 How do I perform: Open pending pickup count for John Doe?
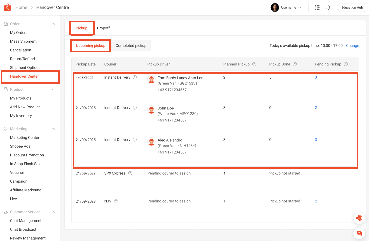[x=316, y=108]
